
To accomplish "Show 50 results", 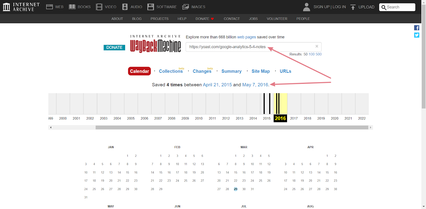I will 306,54.
